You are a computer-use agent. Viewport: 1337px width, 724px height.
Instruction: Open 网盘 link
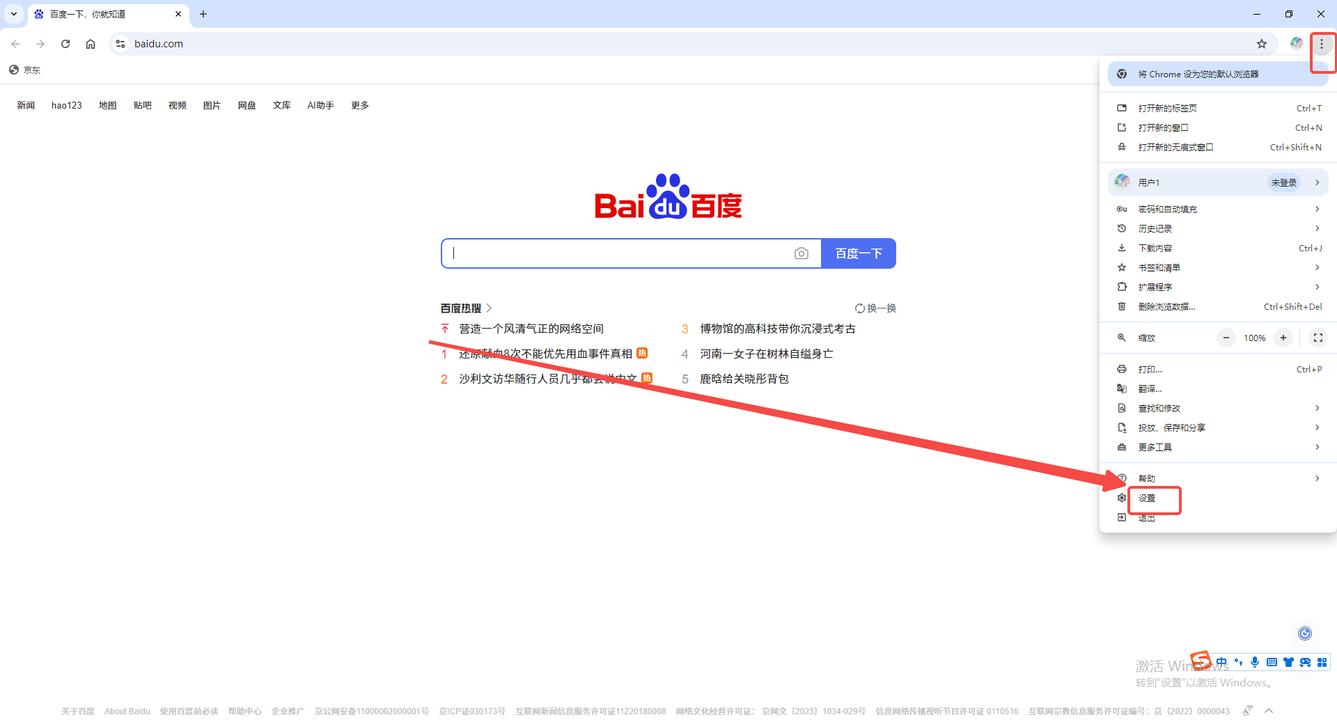(247, 106)
